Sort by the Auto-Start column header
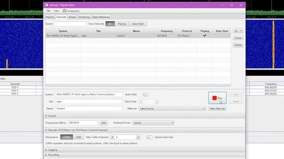 [222, 31]
